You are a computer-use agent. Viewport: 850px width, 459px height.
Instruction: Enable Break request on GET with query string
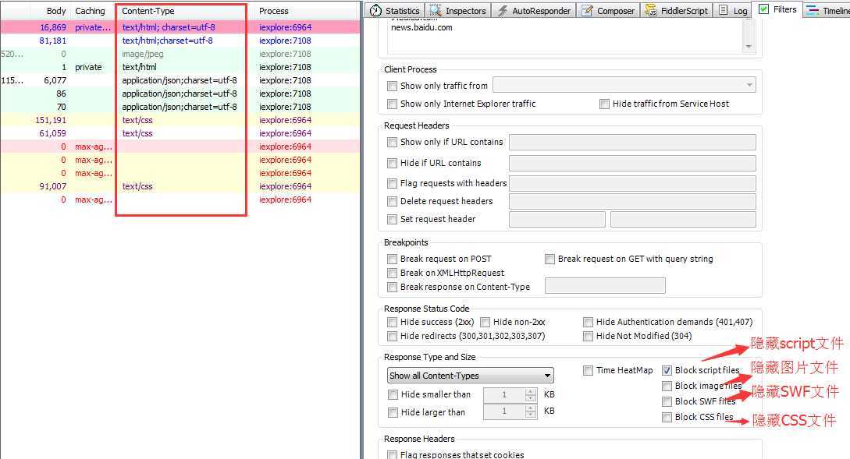pos(549,260)
